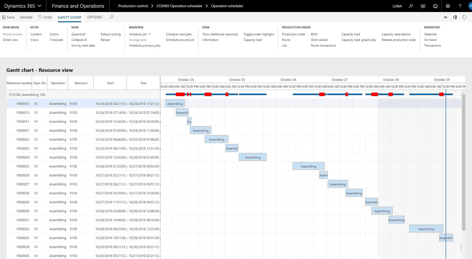The width and height of the screenshot is (472, 259).
Task: Switch to the OPTIONS tab
Action: 95,17
